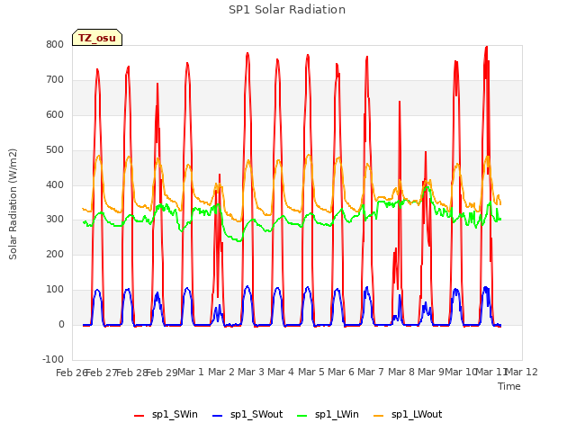Click the Mar 6 x-axis date label

tap(341, 372)
